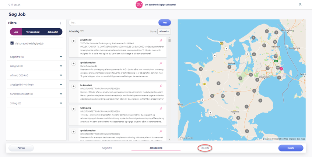Open the Sorter Afstand dropdown
The height and width of the screenshot is (157, 312).
pos(164,32)
